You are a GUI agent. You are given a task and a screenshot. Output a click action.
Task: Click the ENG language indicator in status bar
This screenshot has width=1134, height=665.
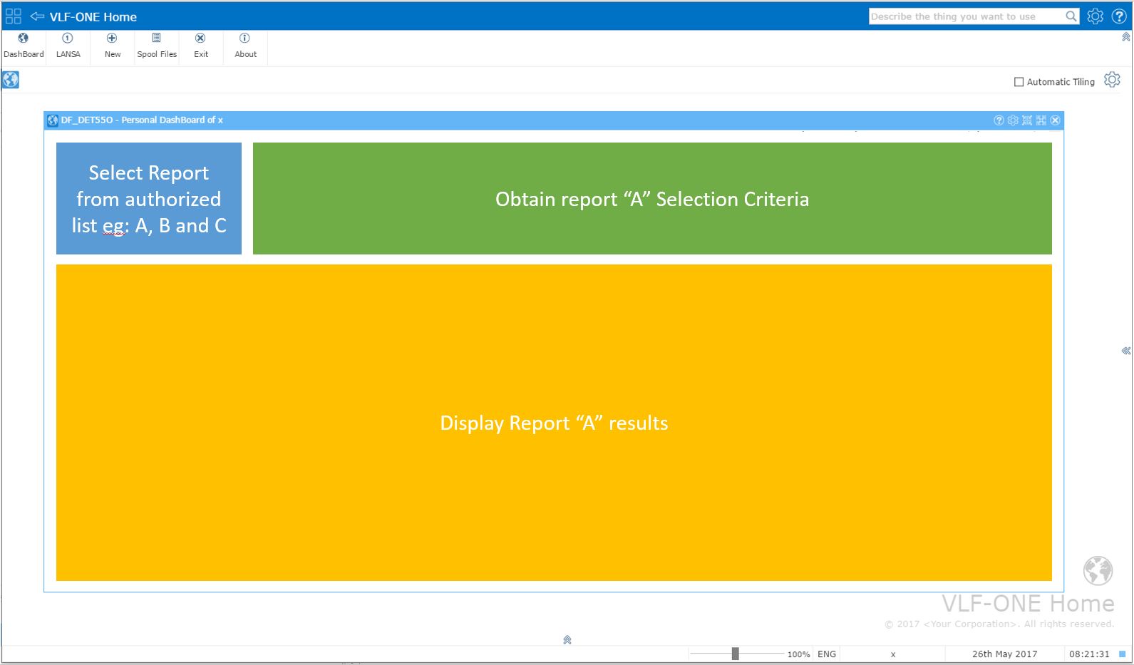click(x=827, y=654)
